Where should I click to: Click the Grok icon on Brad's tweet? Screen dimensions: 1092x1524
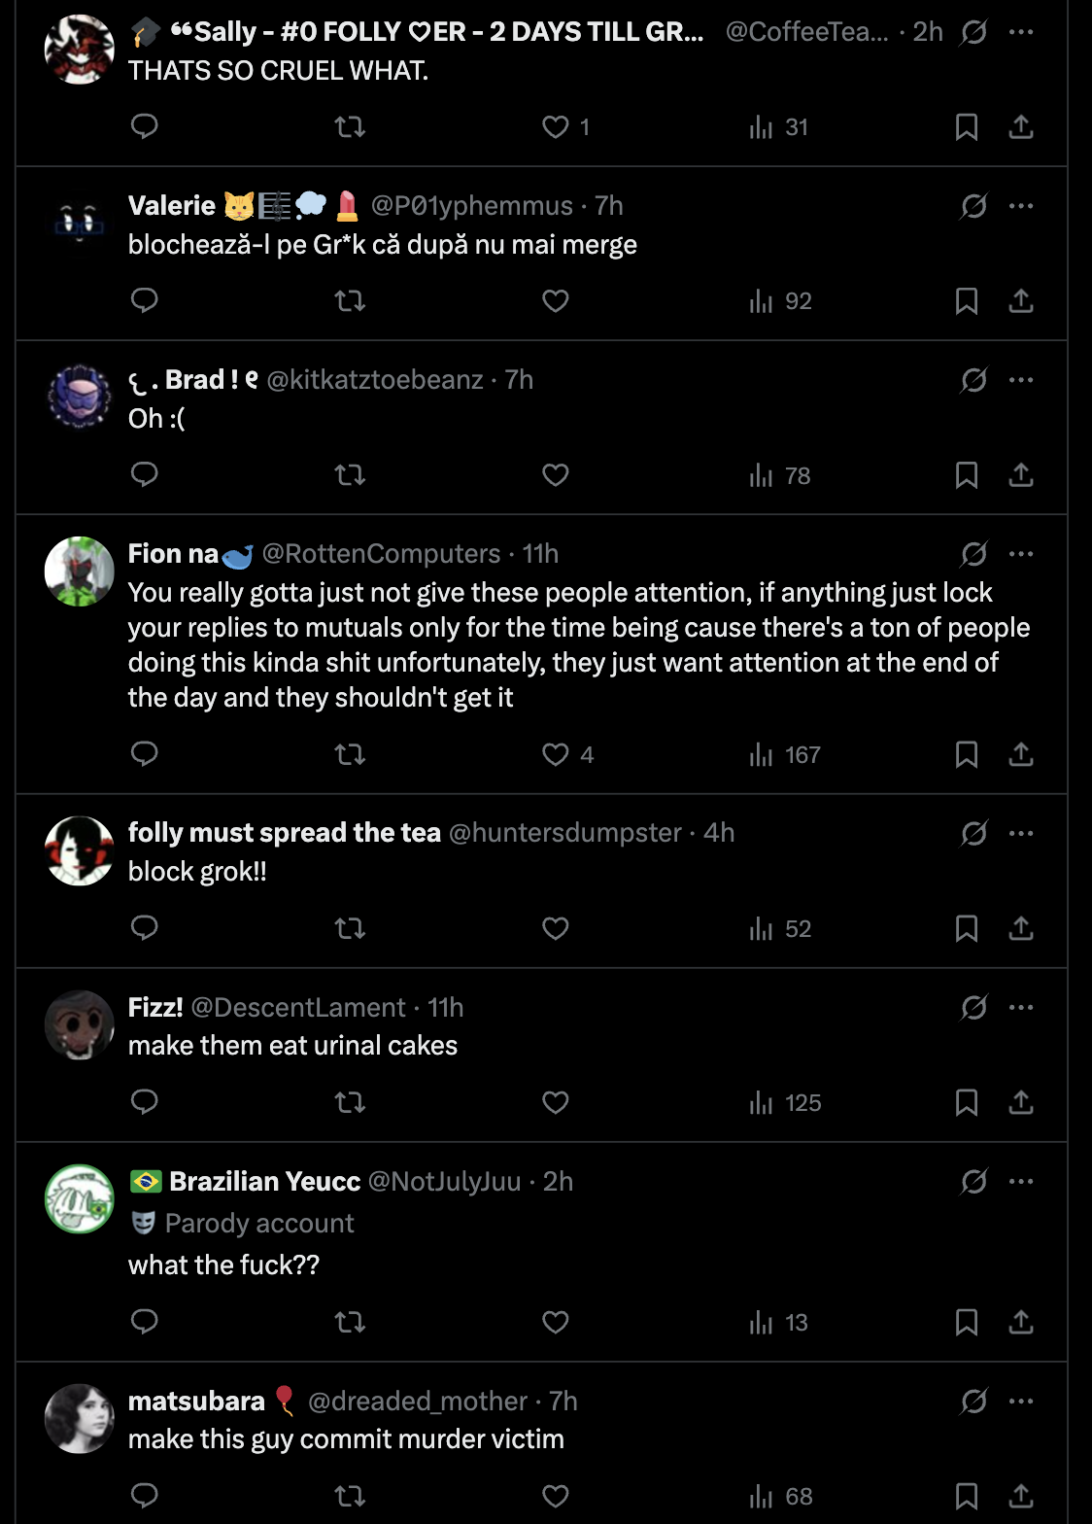tap(973, 380)
